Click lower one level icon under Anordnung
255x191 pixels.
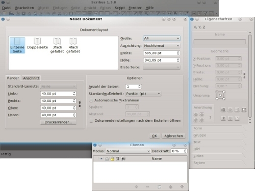pos(196,120)
